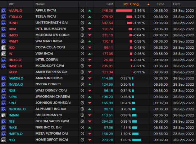Viewport: 196px width, 144px height.
Task: Click the clock icon for Goldman Sachs row
Action: pos(82,121)
